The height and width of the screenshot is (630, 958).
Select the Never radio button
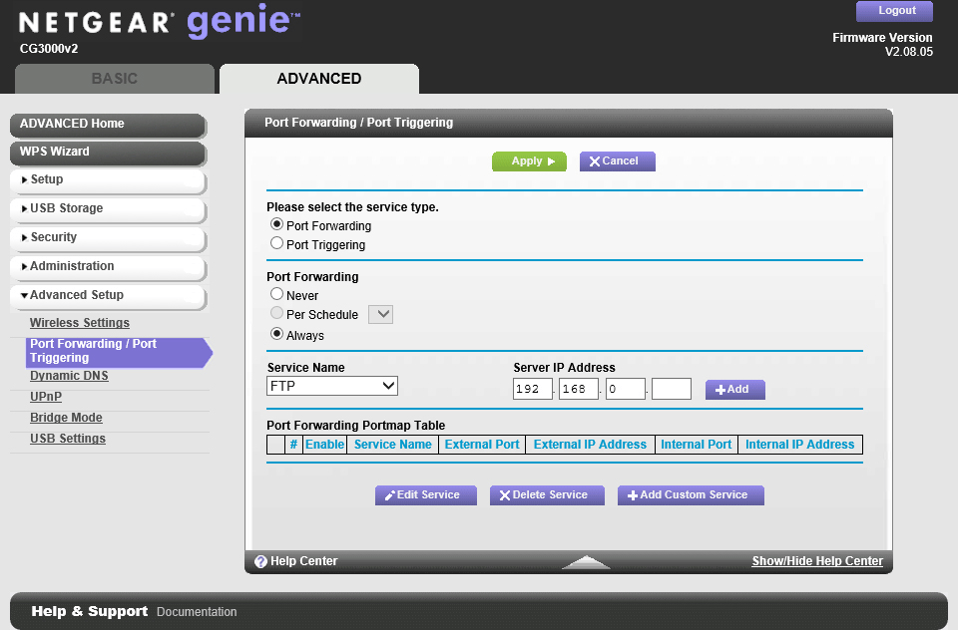point(277,295)
